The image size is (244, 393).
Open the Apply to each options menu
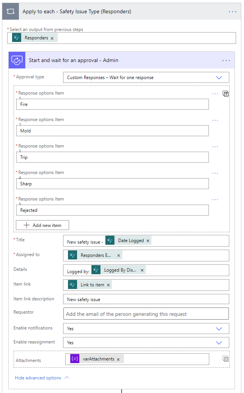232,11
